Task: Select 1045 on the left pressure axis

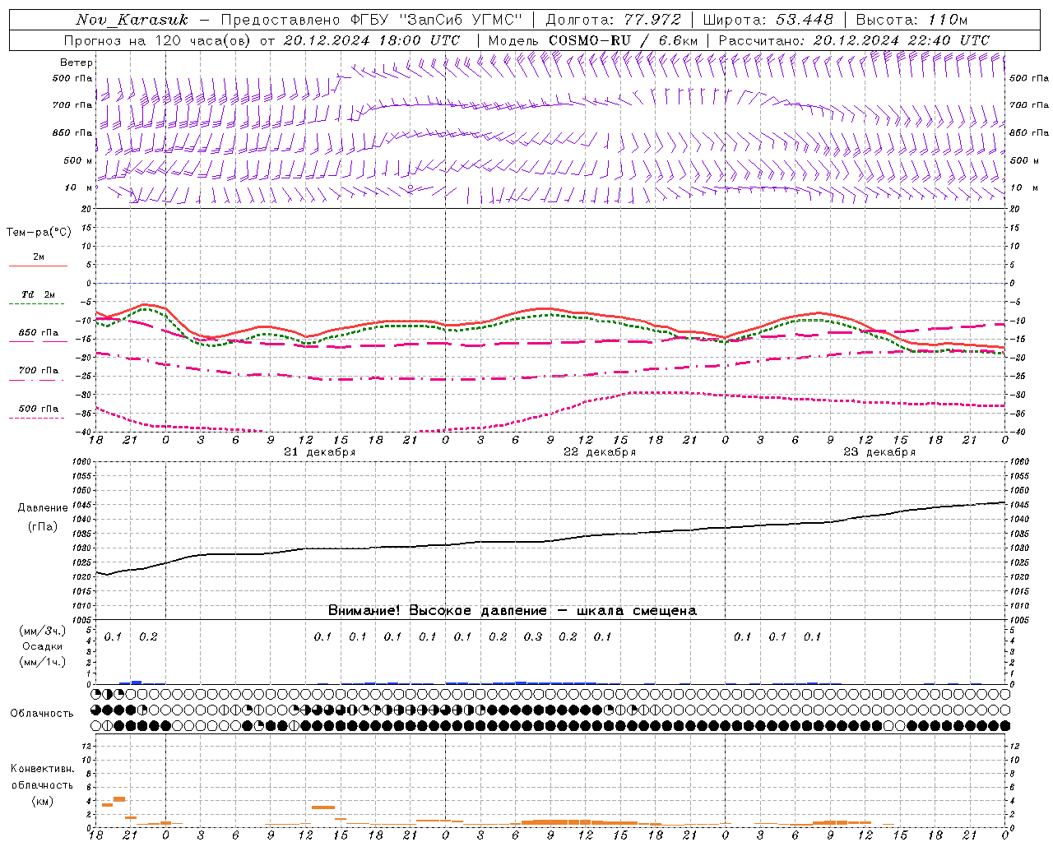Action: pyautogui.click(x=81, y=505)
